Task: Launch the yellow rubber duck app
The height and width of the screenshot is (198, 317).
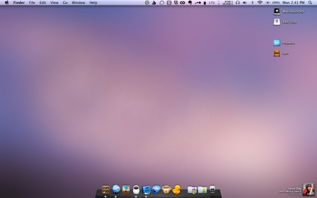Action: (x=176, y=190)
